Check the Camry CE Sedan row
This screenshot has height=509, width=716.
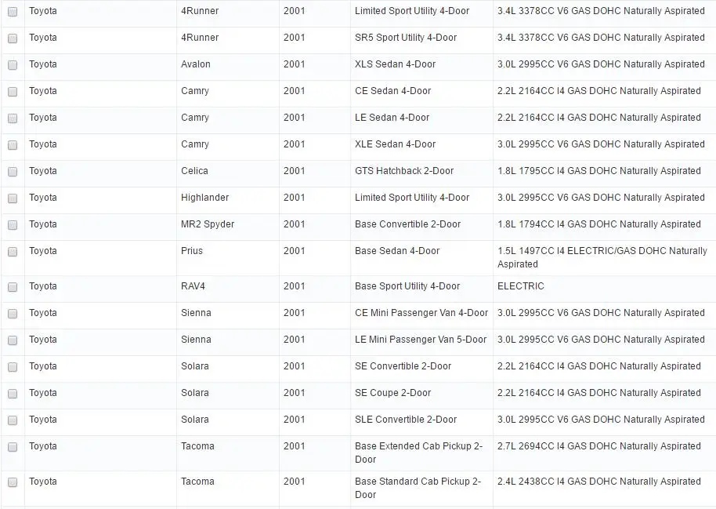(13, 92)
